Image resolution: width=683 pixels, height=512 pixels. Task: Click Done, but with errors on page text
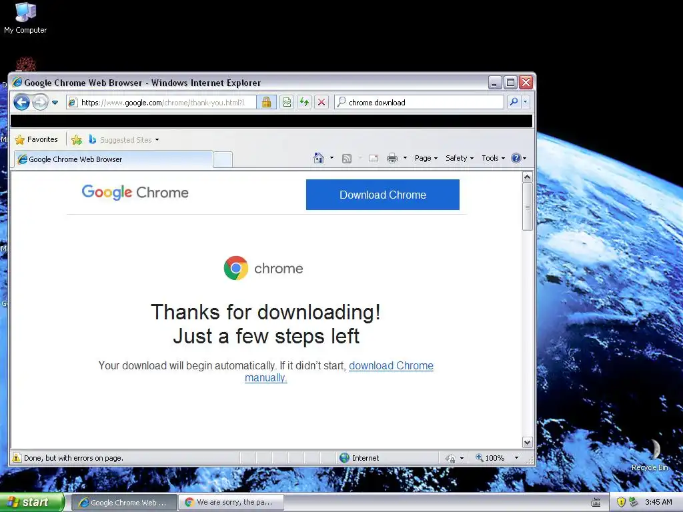coord(73,458)
